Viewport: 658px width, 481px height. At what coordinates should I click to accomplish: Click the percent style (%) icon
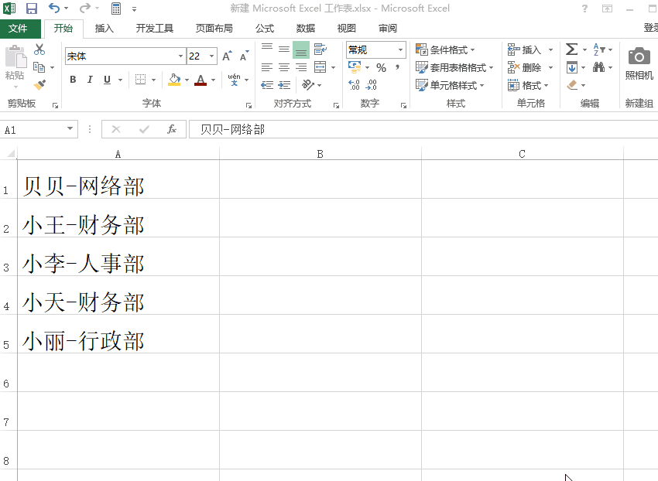coord(381,67)
